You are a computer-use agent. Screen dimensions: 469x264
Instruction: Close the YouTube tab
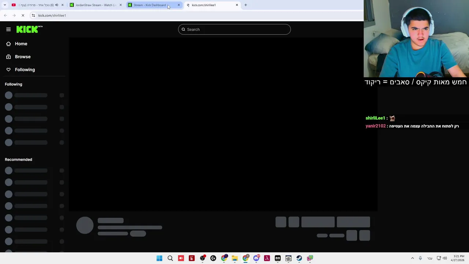coord(62,5)
